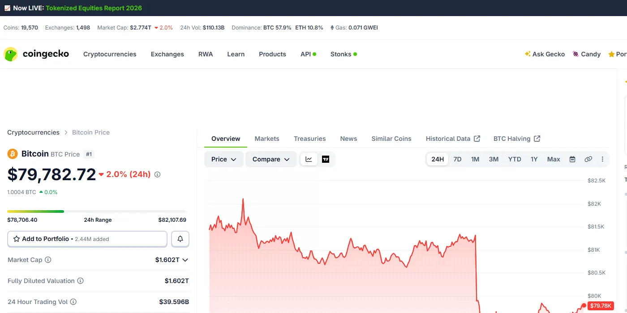Viewport: 627px width, 313px height.
Task: Open the RWA navigation menu
Action: 206,54
